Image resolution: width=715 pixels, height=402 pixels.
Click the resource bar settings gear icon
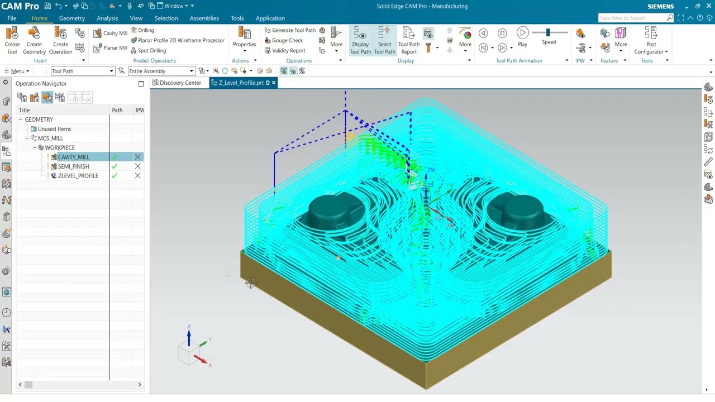(6, 83)
